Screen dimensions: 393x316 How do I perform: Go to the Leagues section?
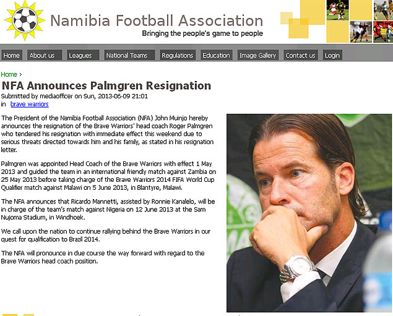(x=80, y=55)
